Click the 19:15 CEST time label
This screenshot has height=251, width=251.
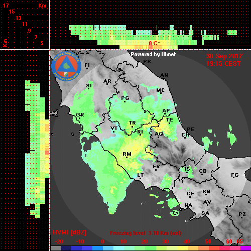223,64
